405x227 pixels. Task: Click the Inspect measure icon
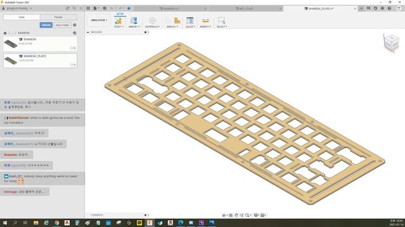point(205,21)
